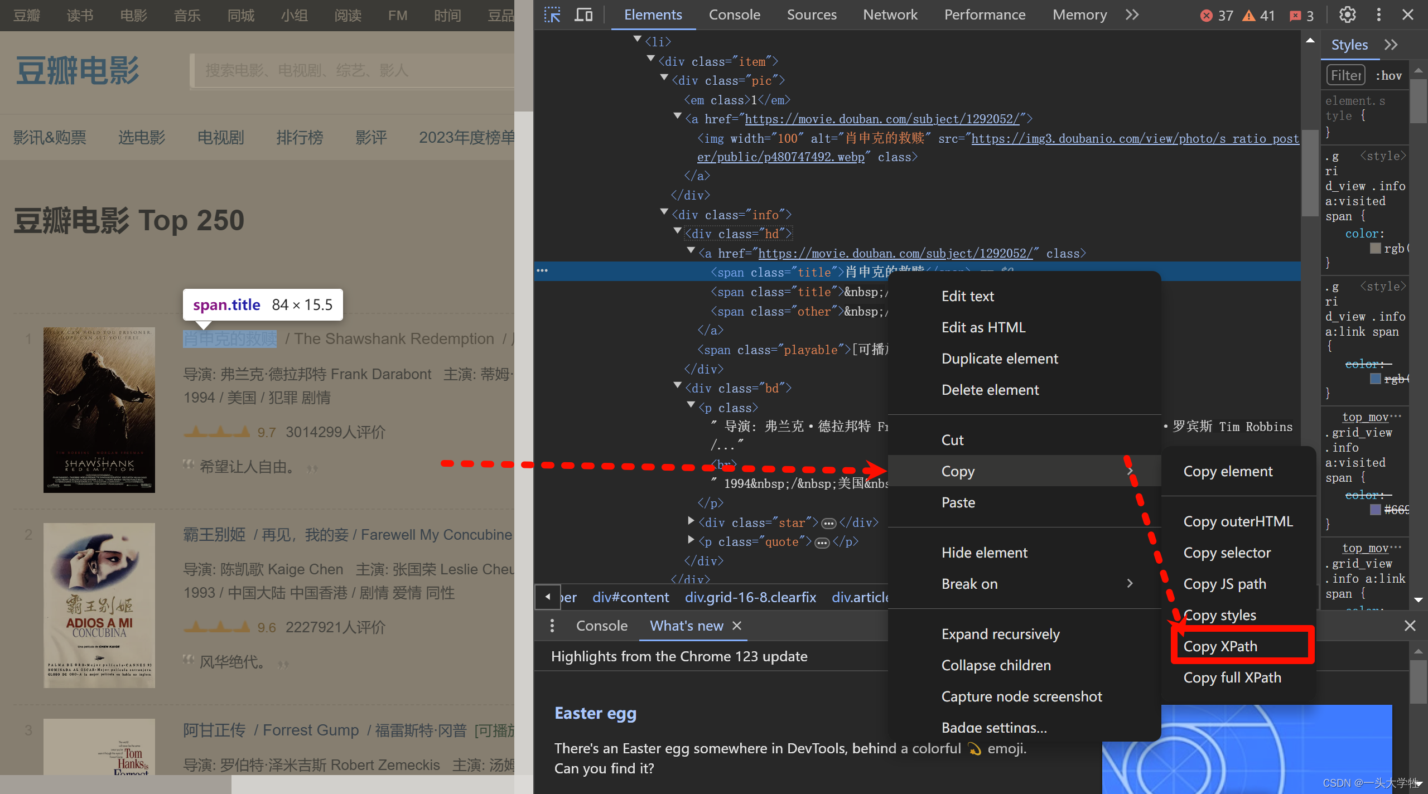Expand the p class="quote" node
Viewport: 1428px width, 794px height.
tap(691, 540)
